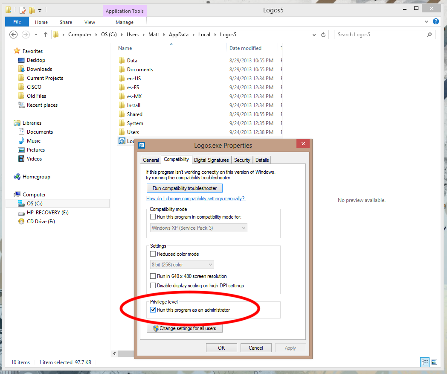Screen dimensions: 447x374
Task: Open 8-bit (256) color dropdown
Action: [x=182, y=265]
